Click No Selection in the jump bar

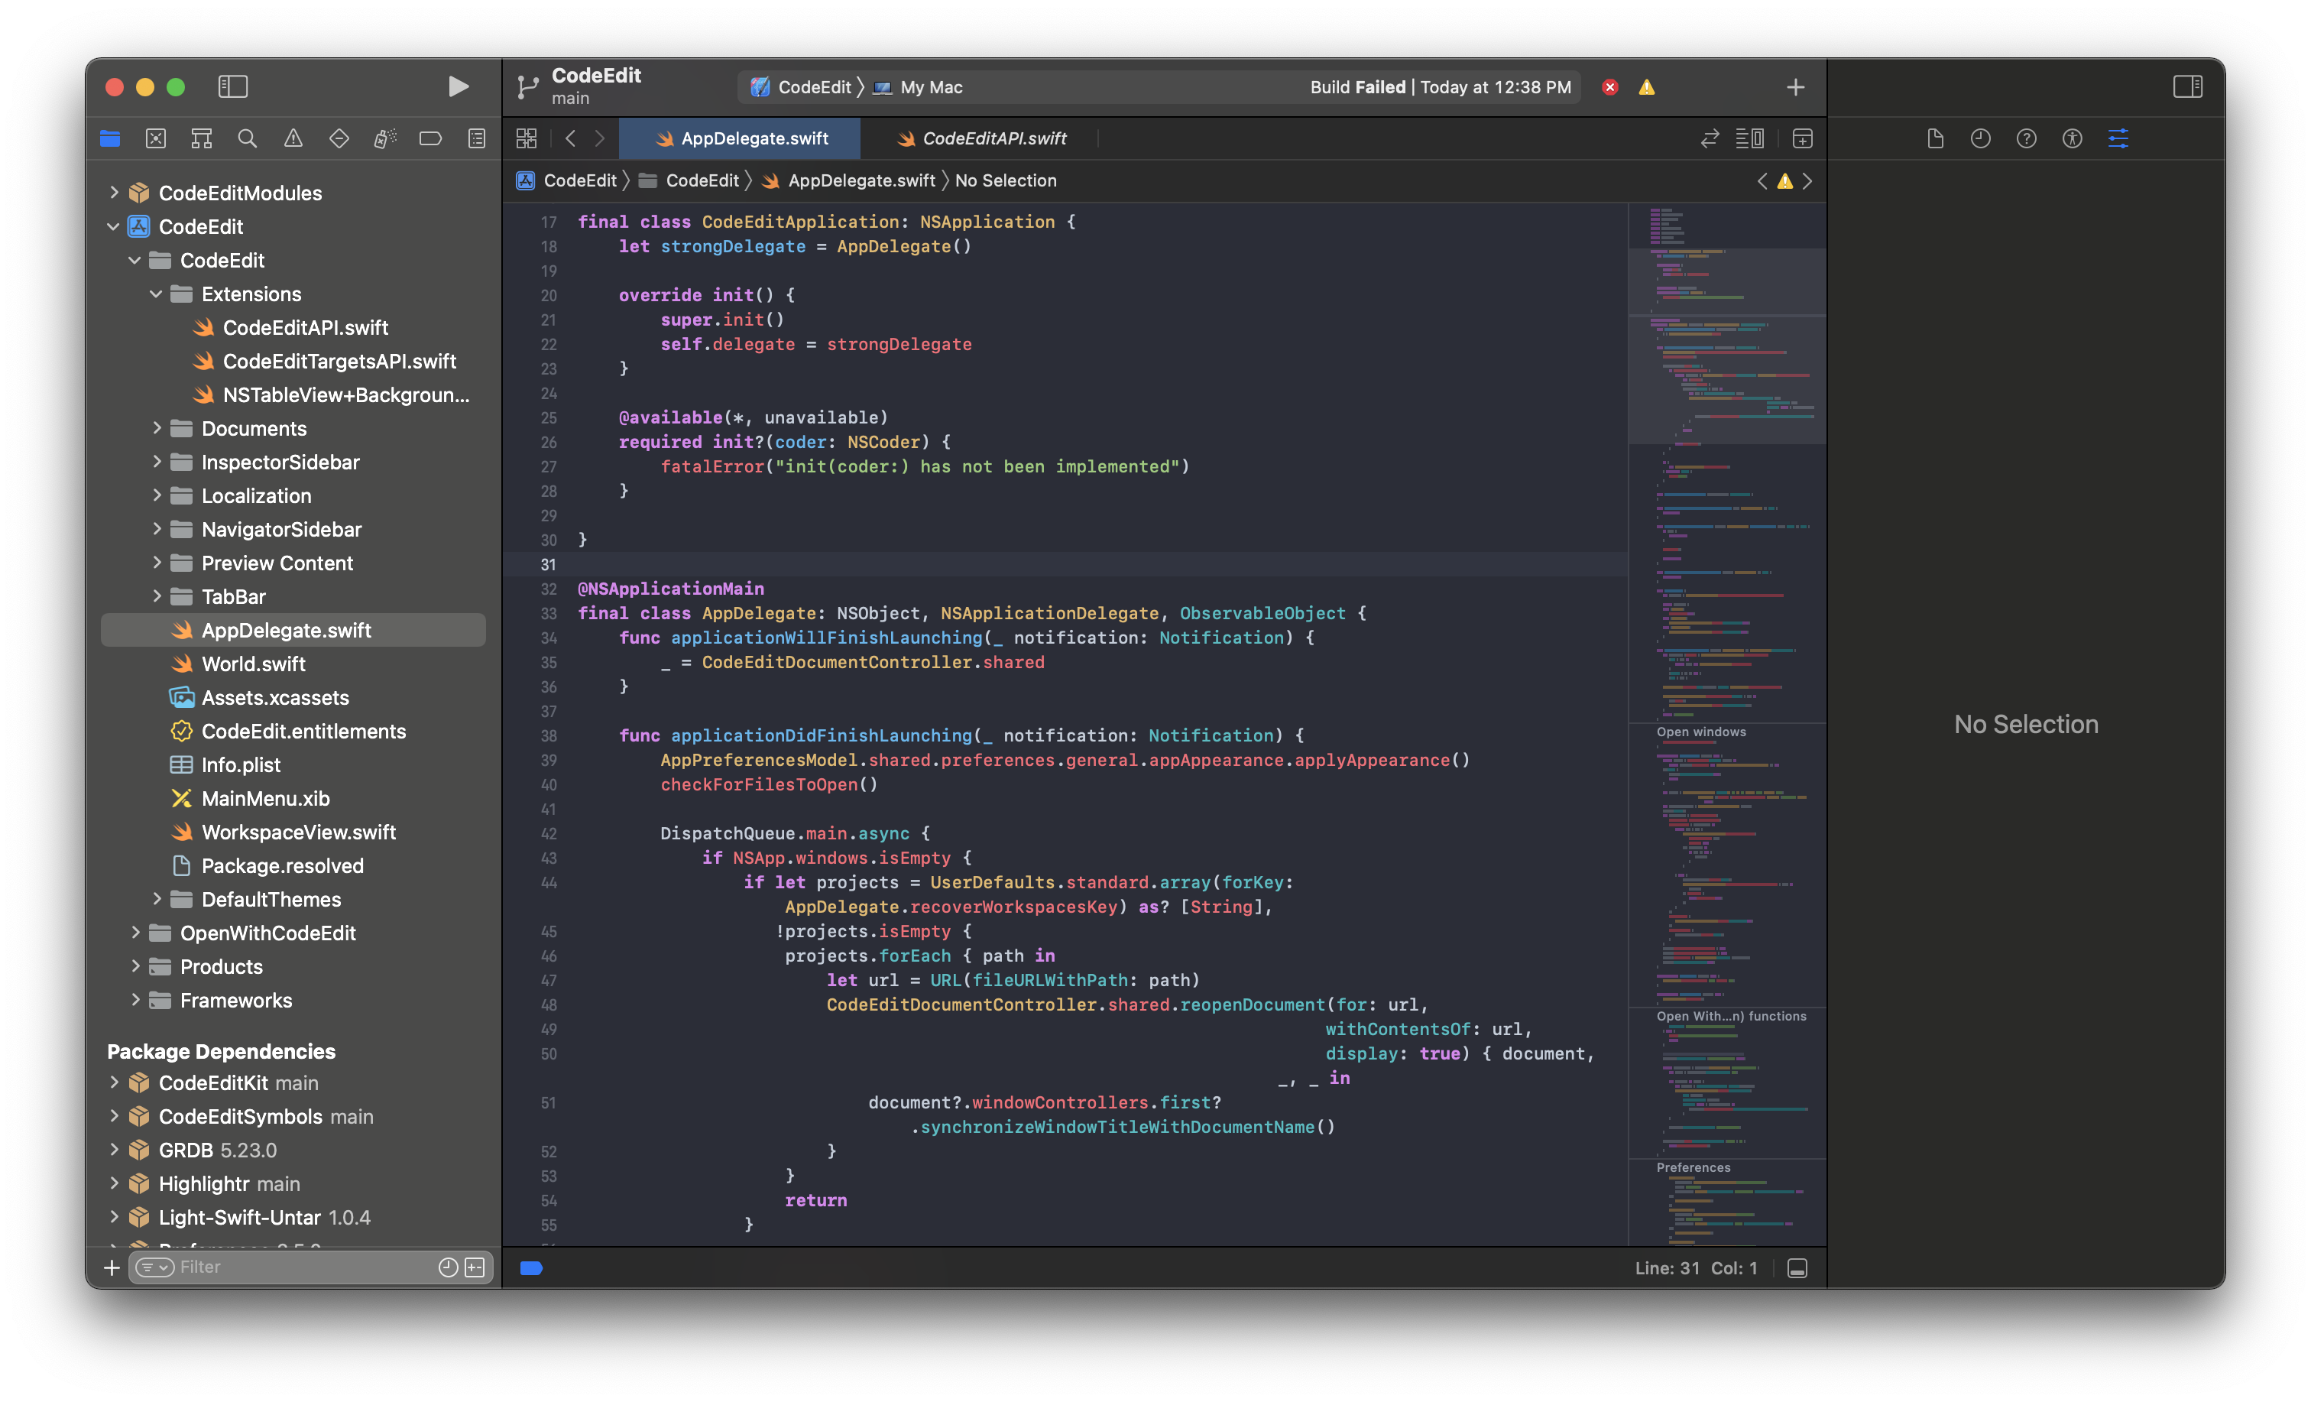1006,181
